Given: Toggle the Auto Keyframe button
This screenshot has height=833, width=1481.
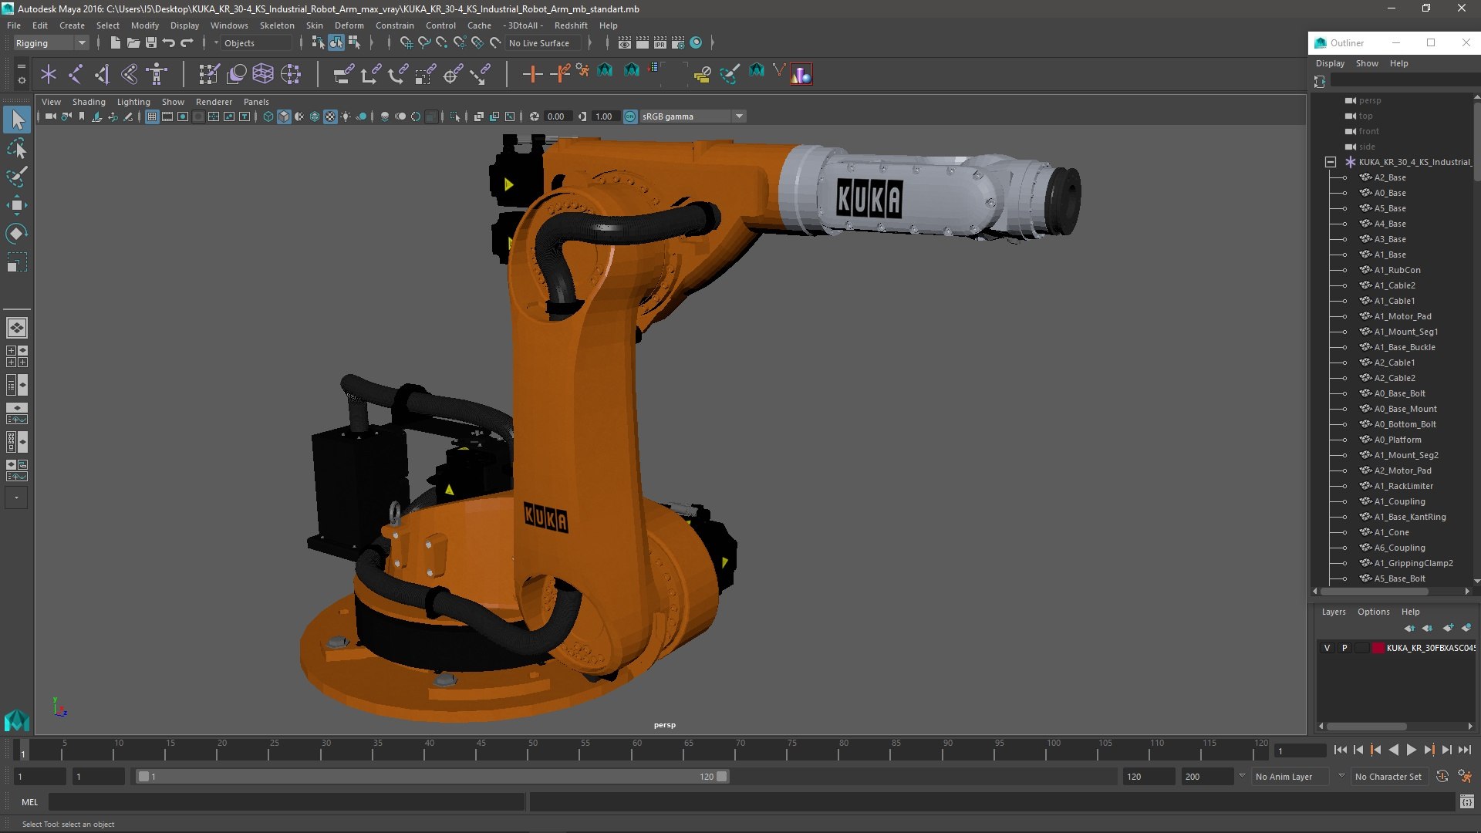Looking at the screenshot, I should pos(1442,777).
